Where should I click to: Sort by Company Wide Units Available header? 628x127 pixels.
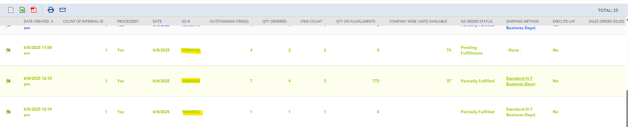click(x=418, y=21)
